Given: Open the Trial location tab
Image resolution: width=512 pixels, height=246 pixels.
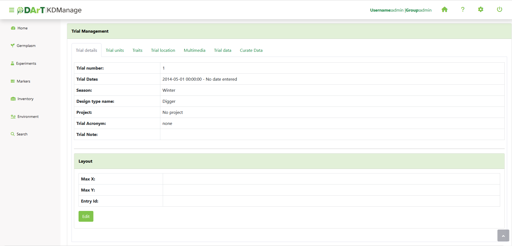Looking at the screenshot, I should click(x=163, y=50).
